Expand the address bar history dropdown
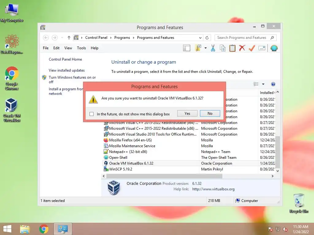This screenshot has width=314, height=235. coord(200,38)
